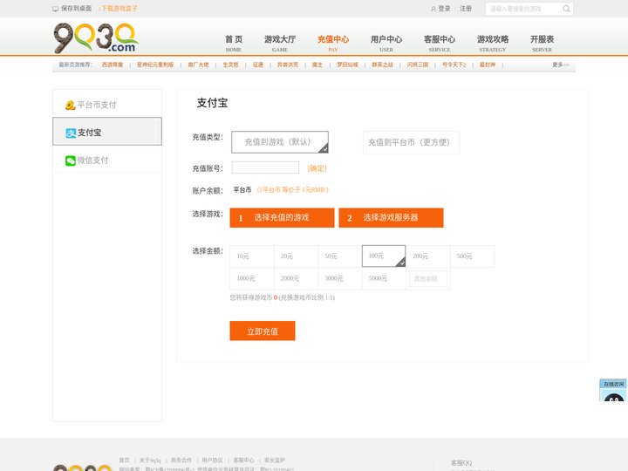Select the 200元 amount option
This screenshot has width=628, height=471.
pyautogui.click(x=428, y=256)
